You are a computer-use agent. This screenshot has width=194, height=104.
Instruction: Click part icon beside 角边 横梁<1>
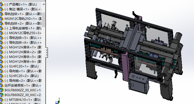point(1,9)
